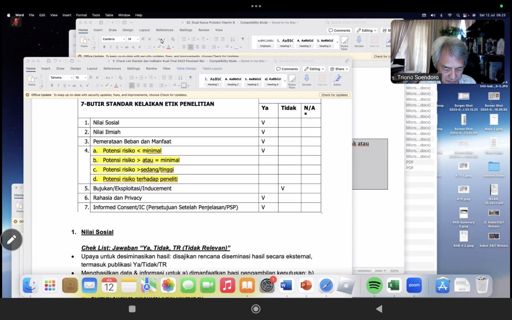Screen dimensions: 512x320
Task: Toggle Bold in the Vitamin B window
Action: pos(104,47)
